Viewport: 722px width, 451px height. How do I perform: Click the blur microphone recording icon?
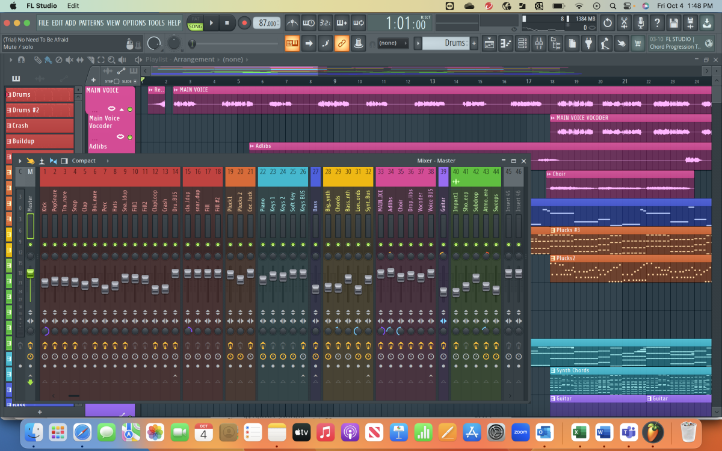641,23
